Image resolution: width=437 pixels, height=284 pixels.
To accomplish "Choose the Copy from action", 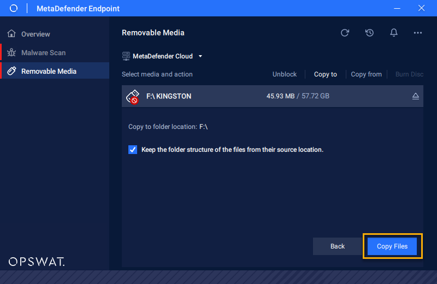I will tap(366, 74).
